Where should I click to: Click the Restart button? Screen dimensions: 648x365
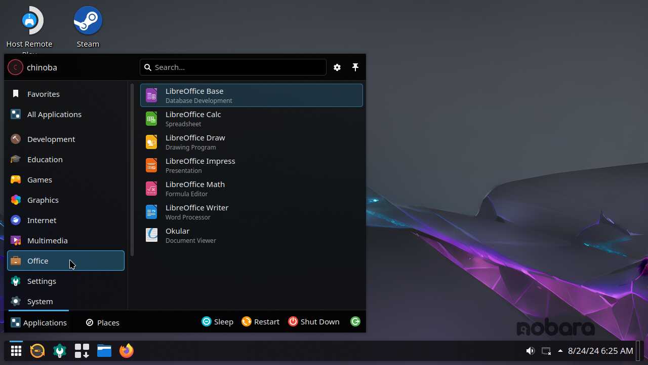[260, 321]
